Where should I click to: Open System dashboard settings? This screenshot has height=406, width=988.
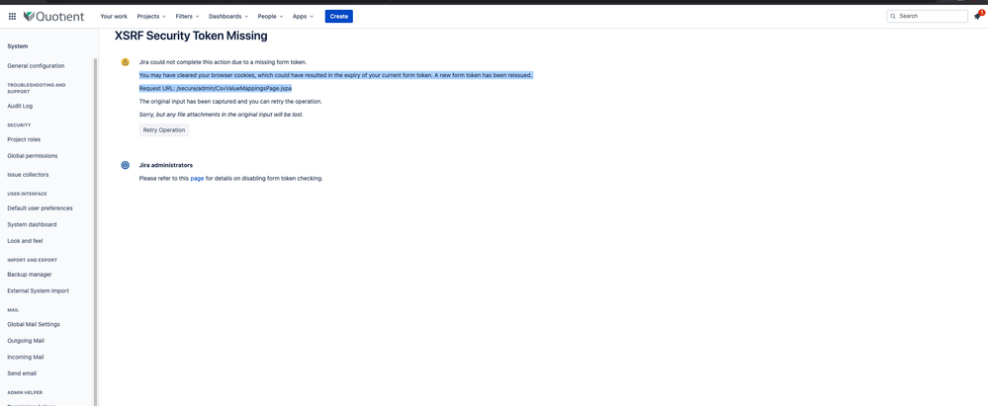tap(32, 224)
